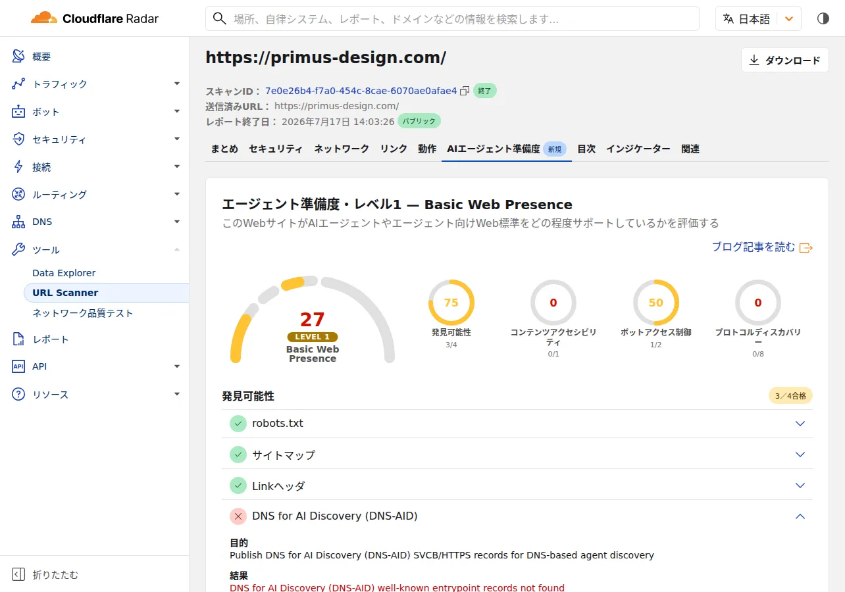Viewport: 845px width, 592px height.
Task: Open the scan ID link
Action: tap(361, 91)
